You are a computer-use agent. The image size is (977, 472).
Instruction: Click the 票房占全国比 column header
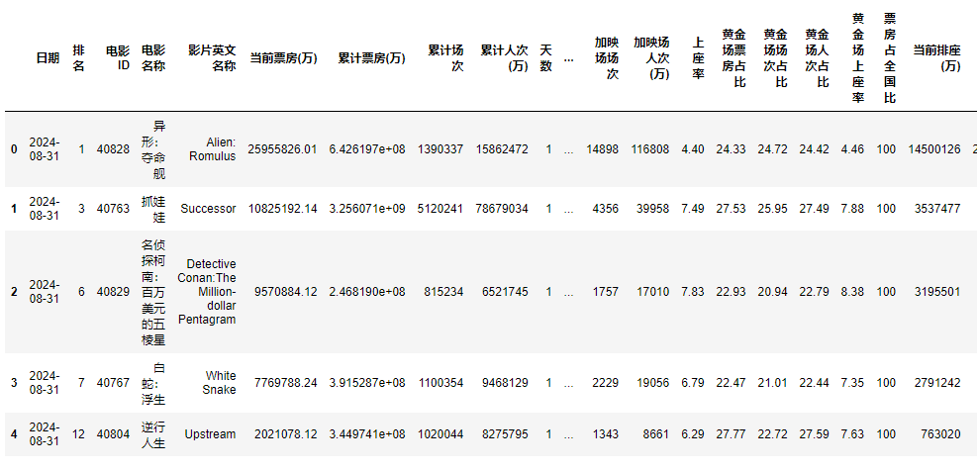tap(889, 58)
